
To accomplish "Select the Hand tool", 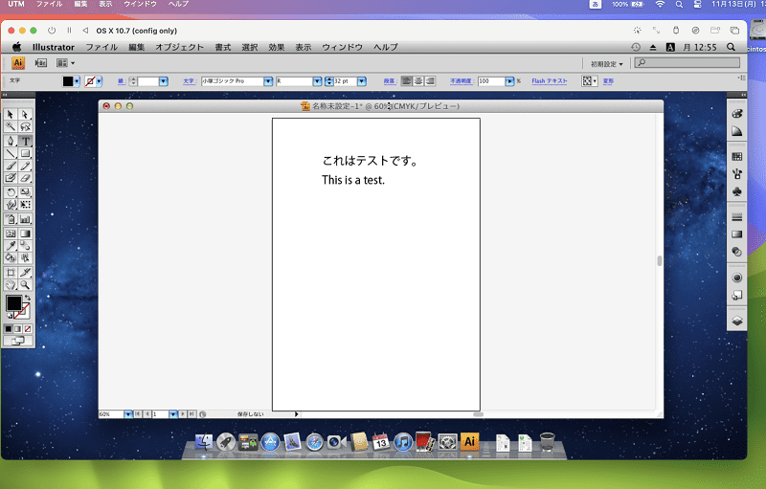I will click(x=11, y=285).
